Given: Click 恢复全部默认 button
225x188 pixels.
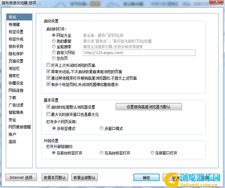Looking at the screenshot, I should 84,178.
